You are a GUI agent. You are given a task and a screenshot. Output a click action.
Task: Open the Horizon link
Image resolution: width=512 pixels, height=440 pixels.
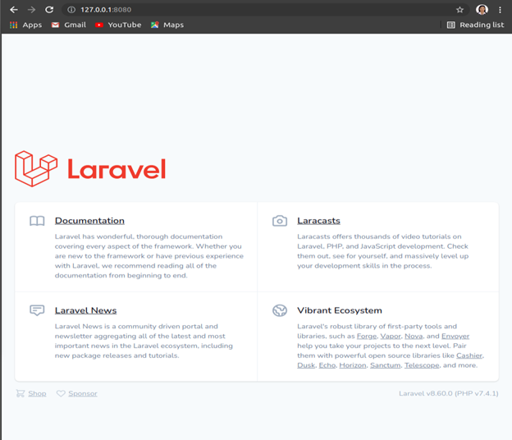[353, 365]
